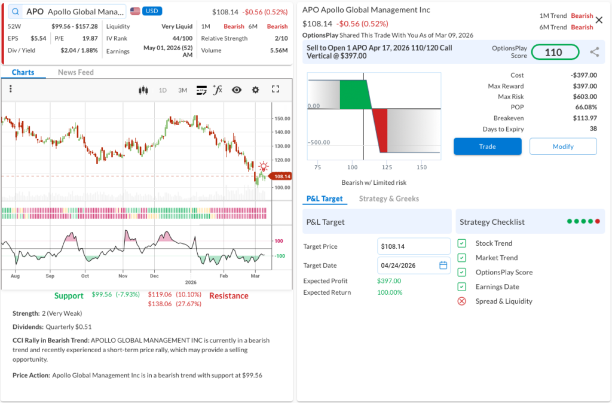Select the candlestick chart type icon
Screen dimensions: 612x403
(142, 90)
